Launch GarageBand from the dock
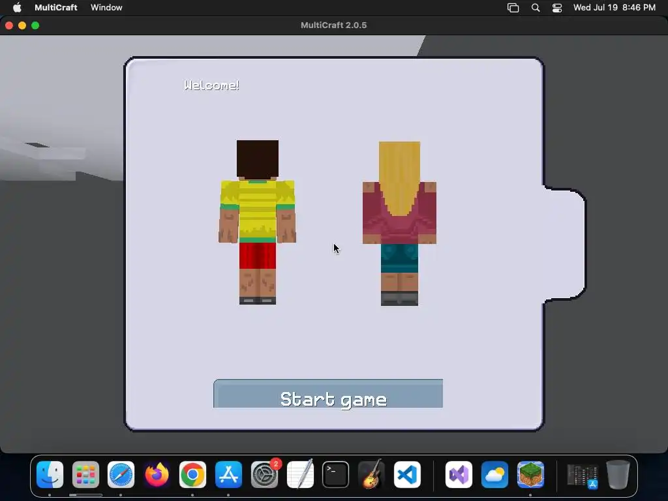The height and width of the screenshot is (501, 668). [371, 475]
